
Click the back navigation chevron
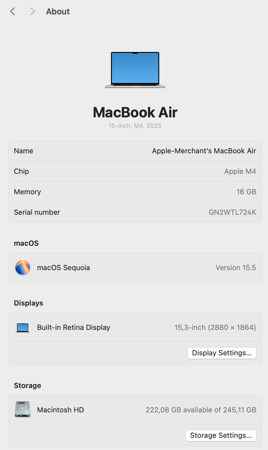(x=12, y=11)
